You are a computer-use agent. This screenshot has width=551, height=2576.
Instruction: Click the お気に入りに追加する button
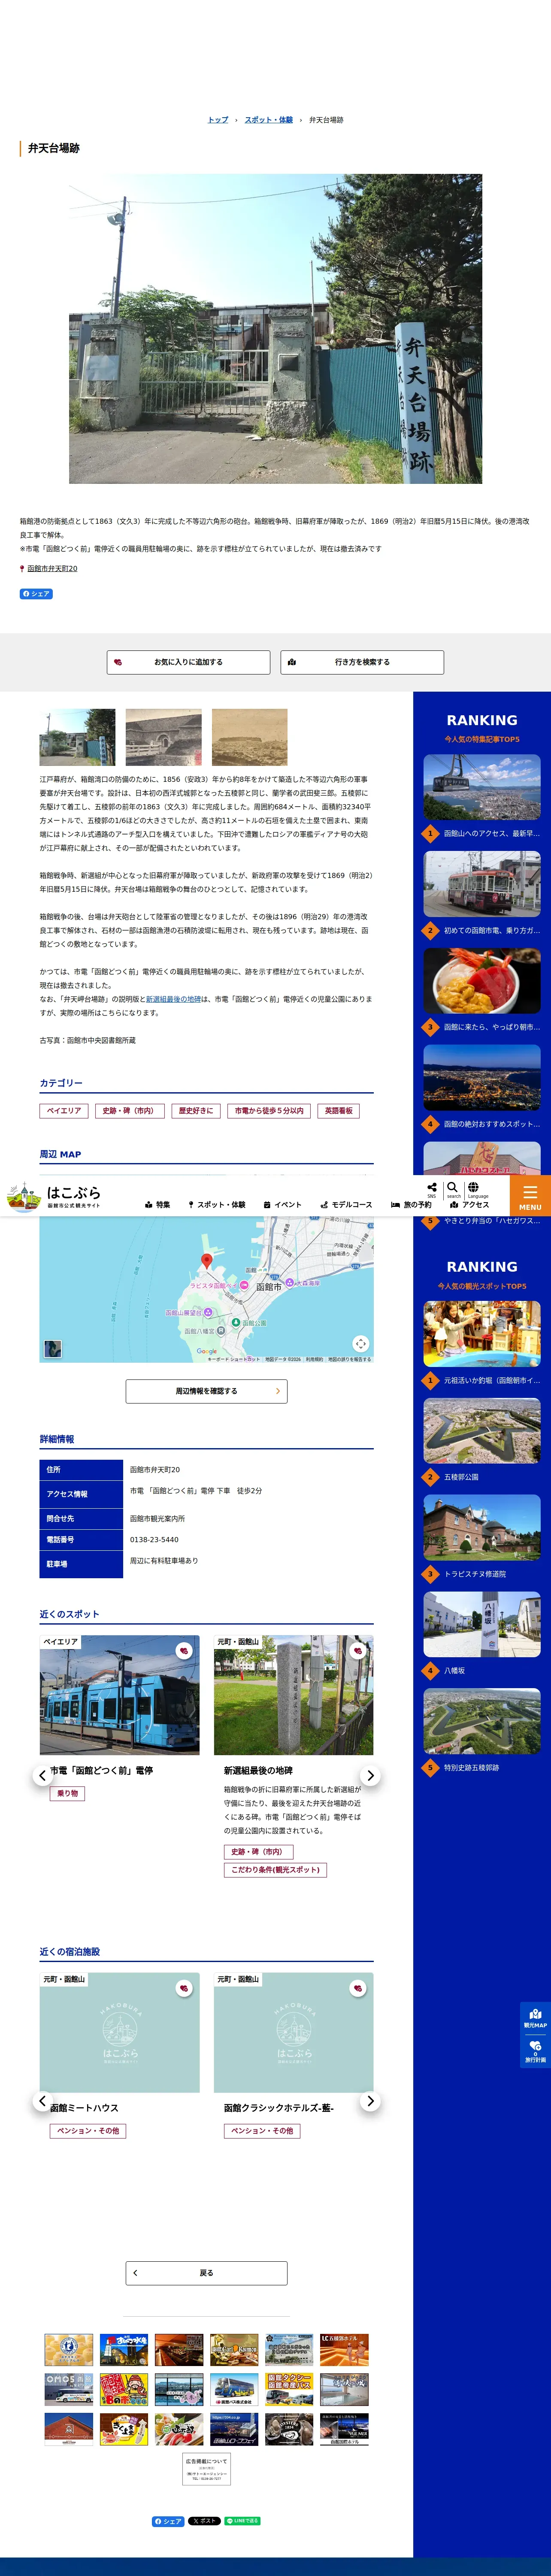(188, 662)
